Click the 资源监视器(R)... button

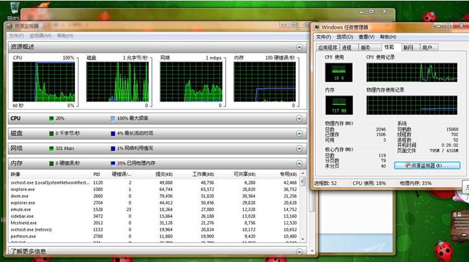click(428, 166)
